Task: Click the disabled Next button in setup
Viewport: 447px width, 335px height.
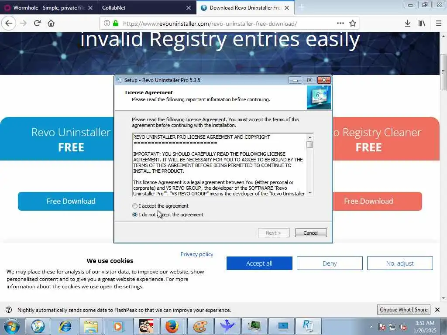Action: pos(274,233)
